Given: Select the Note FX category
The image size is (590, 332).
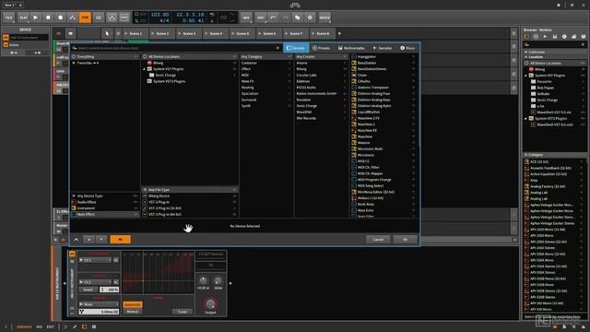Looking at the screenshot, I should pyautogui.click(x=266, y=81).
